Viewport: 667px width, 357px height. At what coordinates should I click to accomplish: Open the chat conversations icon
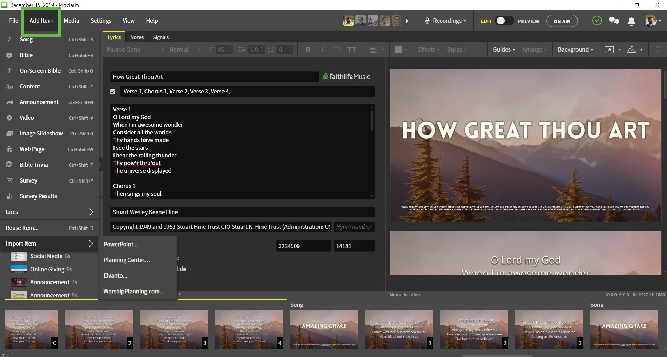point(614,21)
